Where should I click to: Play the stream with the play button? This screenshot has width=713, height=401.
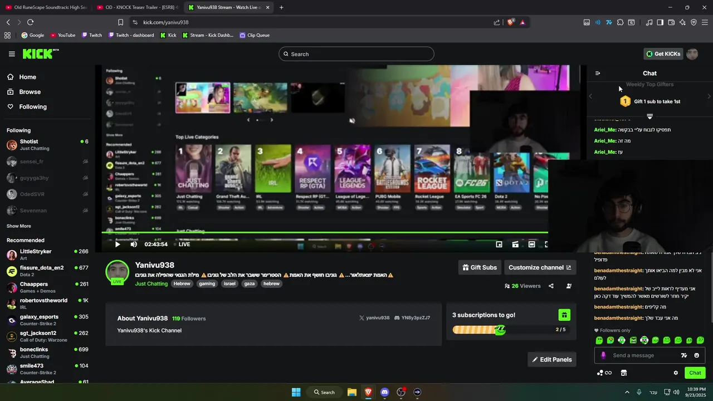click(118, 244)
